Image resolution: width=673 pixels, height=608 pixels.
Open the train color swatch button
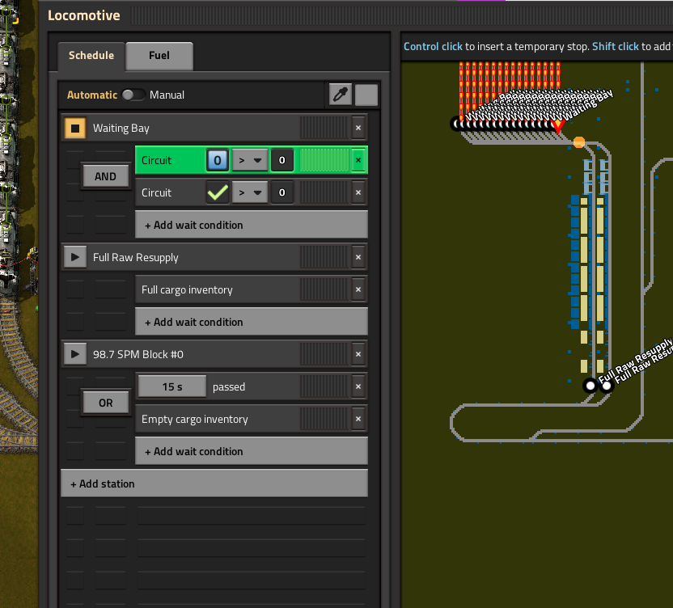pyautogui.click(x=366, y=95)
